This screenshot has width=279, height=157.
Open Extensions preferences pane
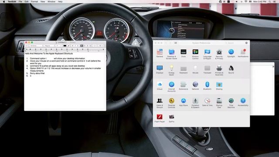point(184,85)
